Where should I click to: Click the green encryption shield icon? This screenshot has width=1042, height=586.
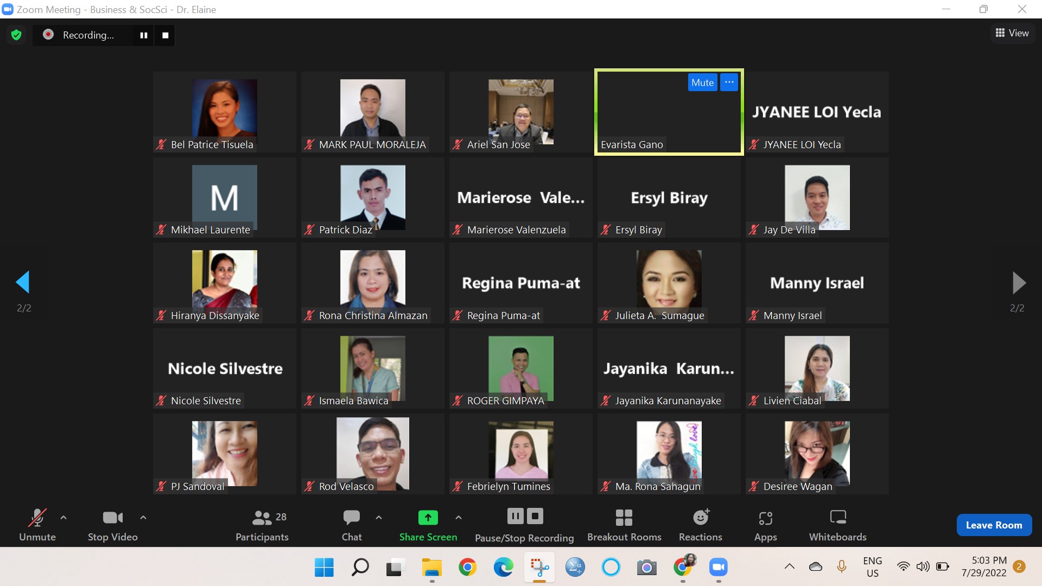click(16, 35)
